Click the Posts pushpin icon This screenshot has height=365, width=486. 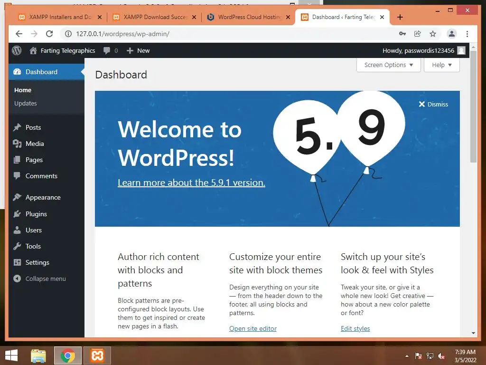(17, 127)
